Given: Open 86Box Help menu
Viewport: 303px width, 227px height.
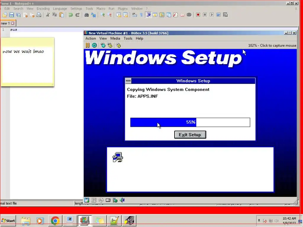Looking at the screenshot, I should tap(139, 38).
